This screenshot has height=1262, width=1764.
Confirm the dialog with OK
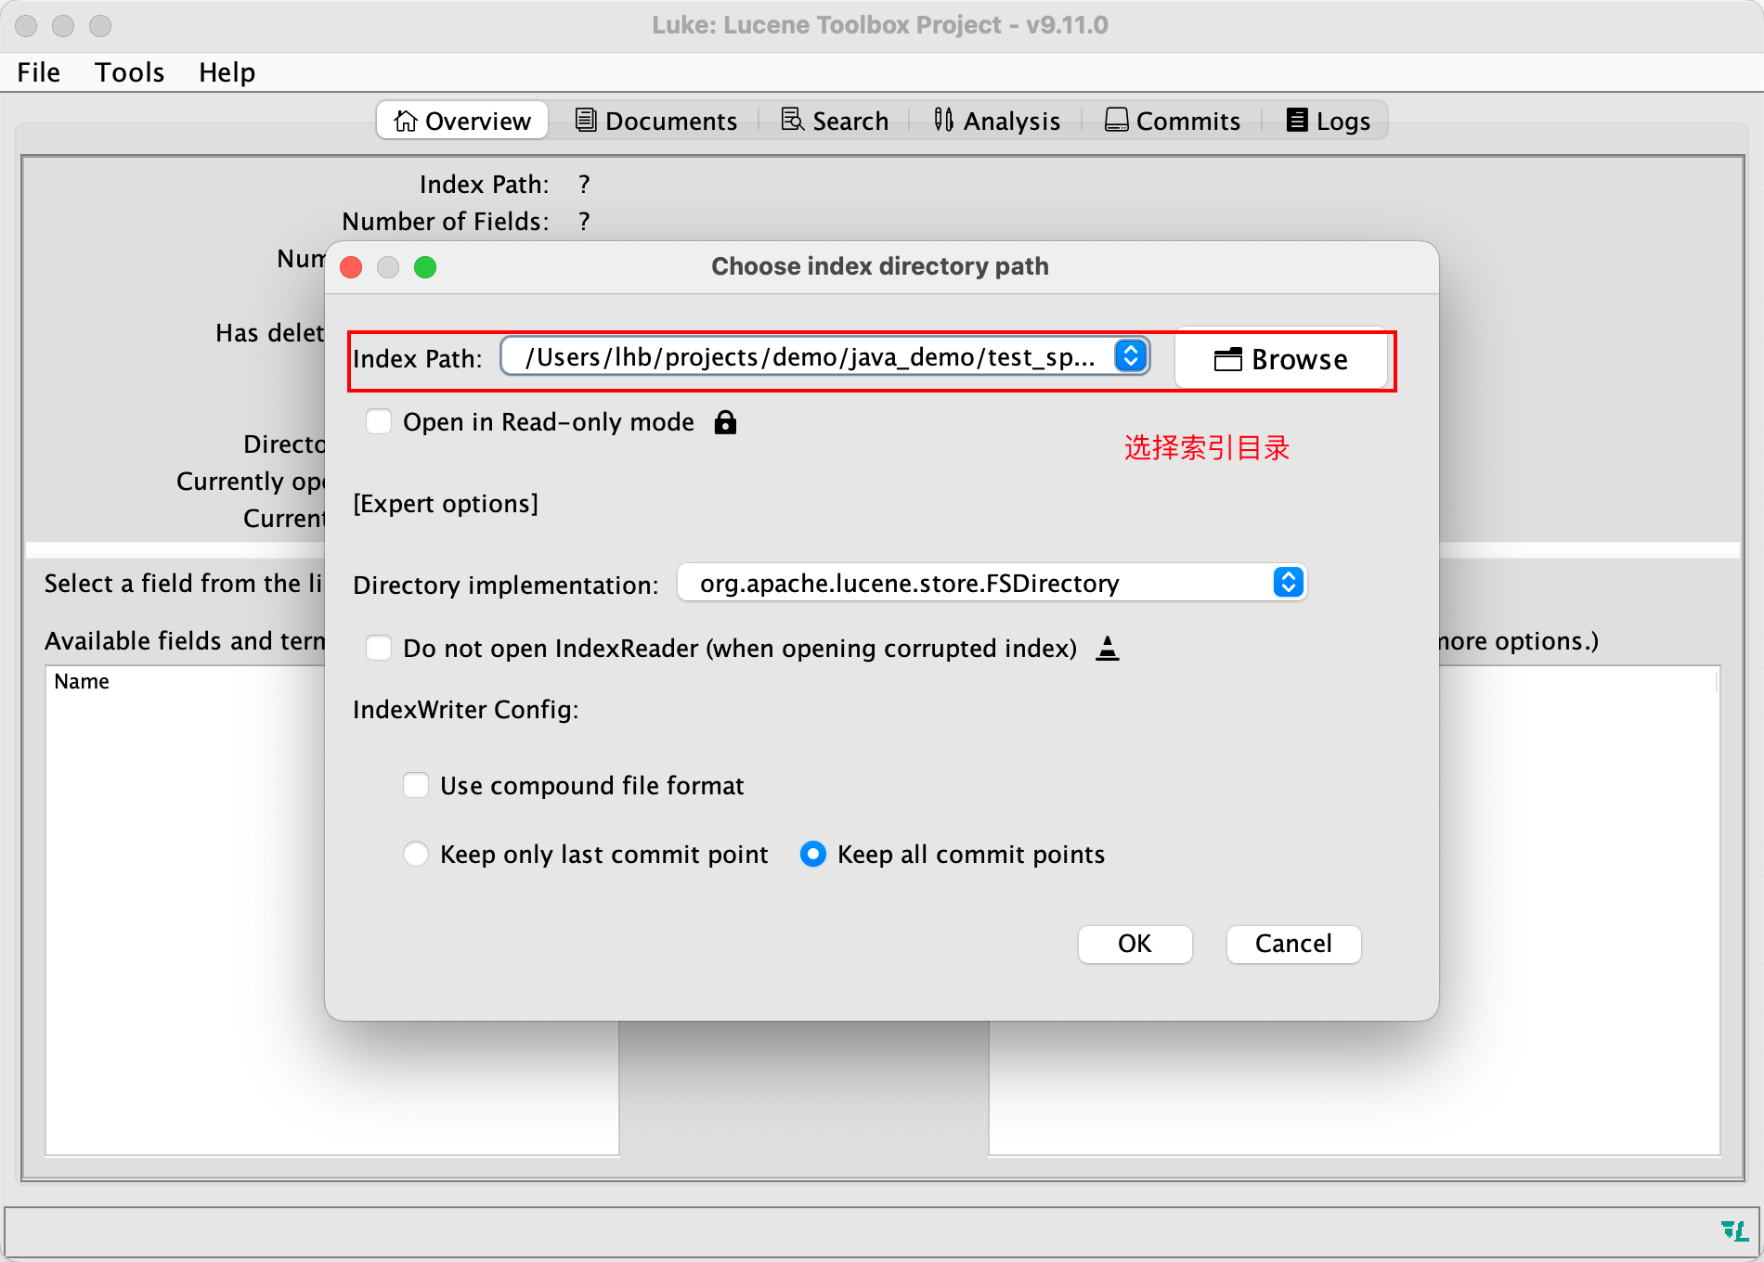[1135, 944]
